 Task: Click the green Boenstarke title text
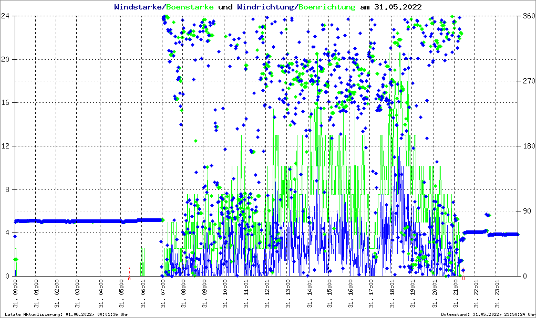tap(190, 7)
